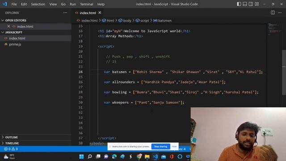Open Office app from the taskbar
This screenshot has width=286, height=161.
point(172,157)
